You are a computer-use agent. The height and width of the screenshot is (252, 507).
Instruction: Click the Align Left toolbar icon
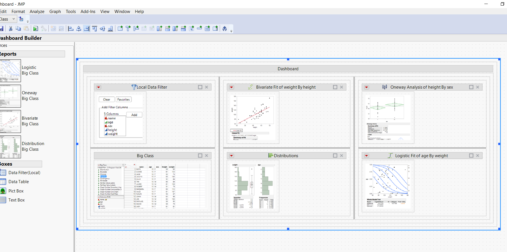tap(71, 29)
